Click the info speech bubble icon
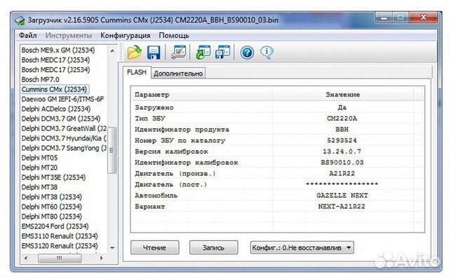 (267, 53)
